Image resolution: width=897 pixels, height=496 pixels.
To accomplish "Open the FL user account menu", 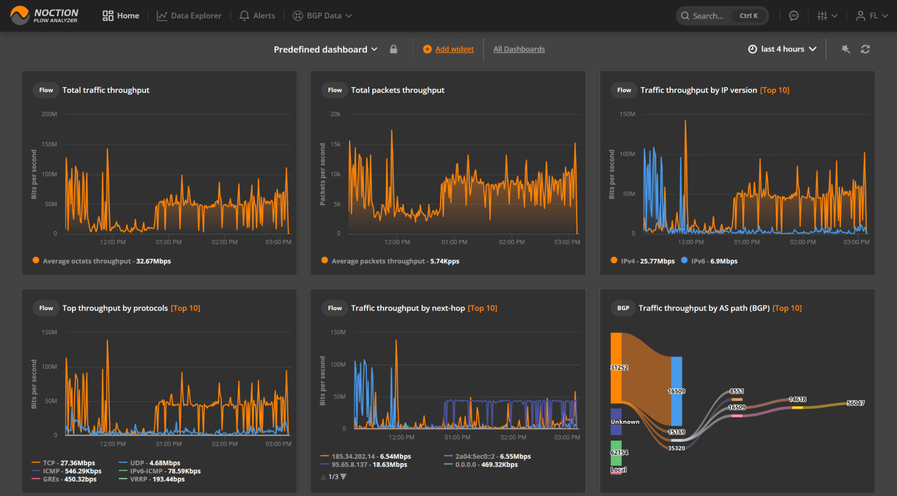I will [x=871, y=16].
